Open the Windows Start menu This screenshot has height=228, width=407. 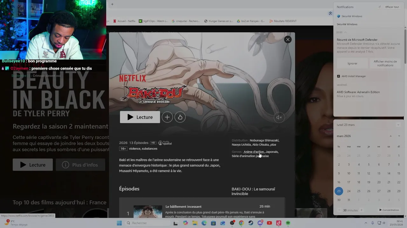tap(119, 223)
